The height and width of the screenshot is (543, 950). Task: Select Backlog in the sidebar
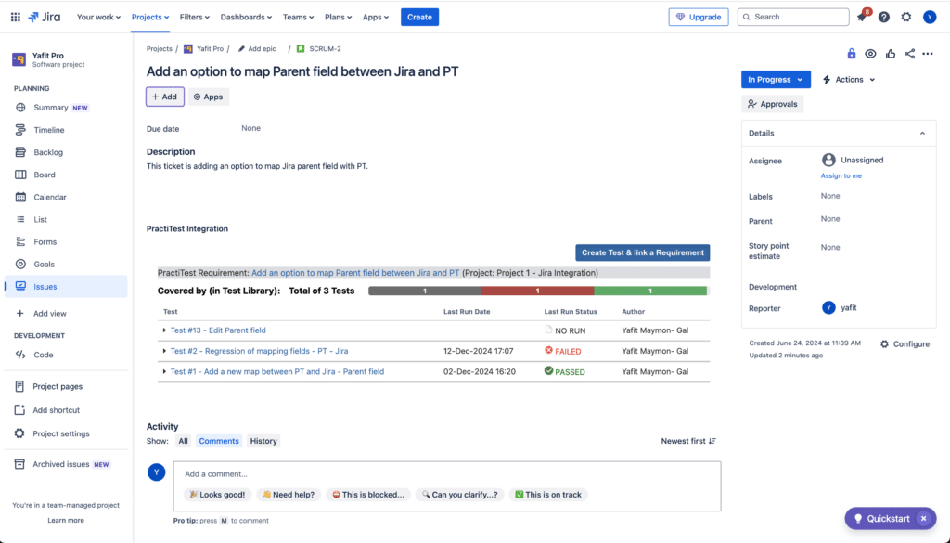(x=48, y=152)
